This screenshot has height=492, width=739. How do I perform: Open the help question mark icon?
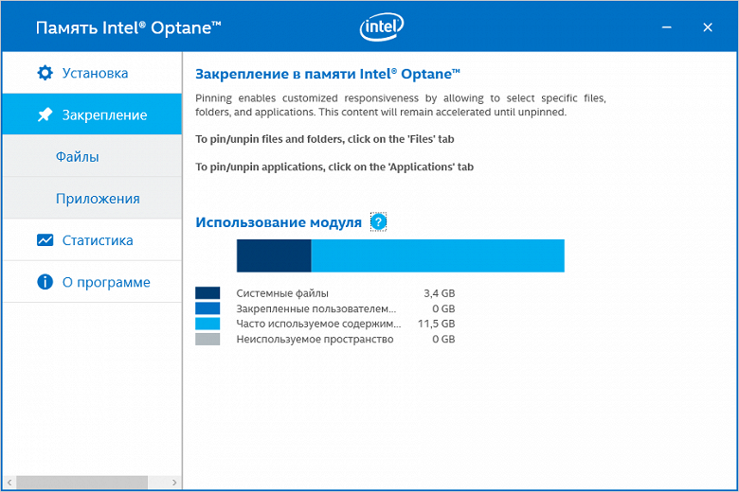(378, 222)
